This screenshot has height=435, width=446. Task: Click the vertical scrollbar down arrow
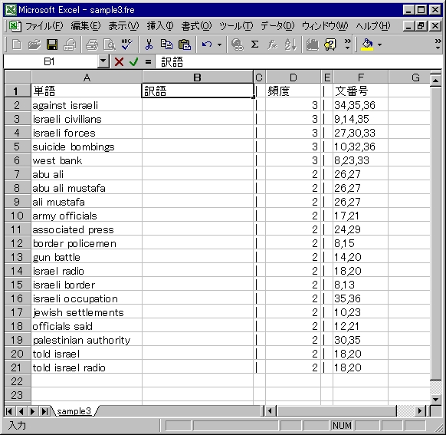coord(435,400)
